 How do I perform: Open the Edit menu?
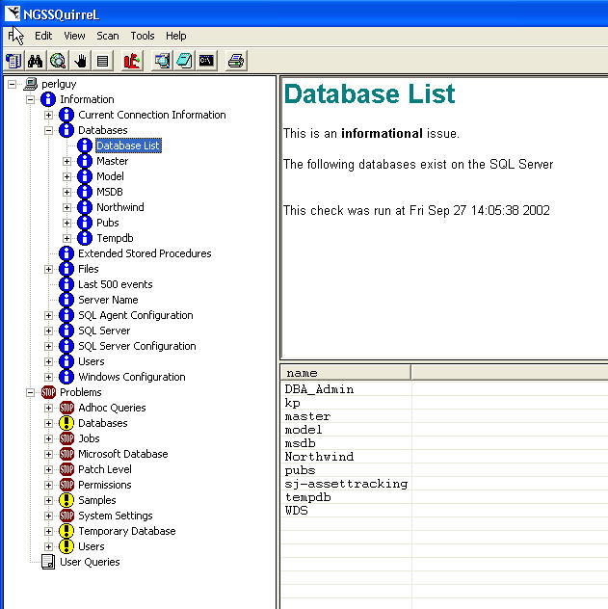[43, 36]
